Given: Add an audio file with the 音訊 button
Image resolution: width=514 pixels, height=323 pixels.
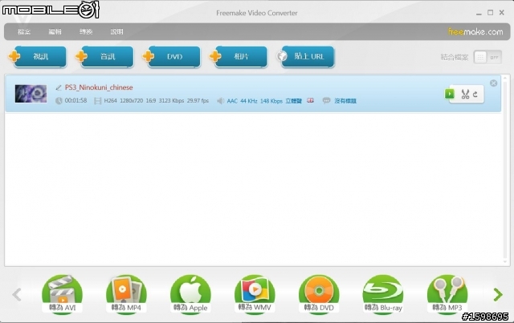Looking at the screenshot, I should 105,57.
